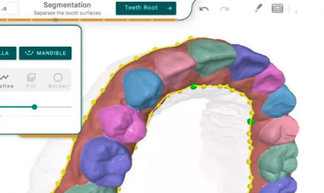Click the teal slider handle
Viewport: 324px width, 193px height.
(x=34, y=107)
